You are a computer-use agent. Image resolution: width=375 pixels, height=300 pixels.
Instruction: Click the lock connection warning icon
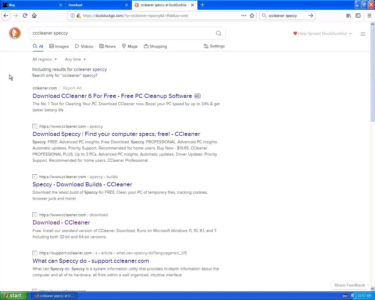tap(79, 16)
